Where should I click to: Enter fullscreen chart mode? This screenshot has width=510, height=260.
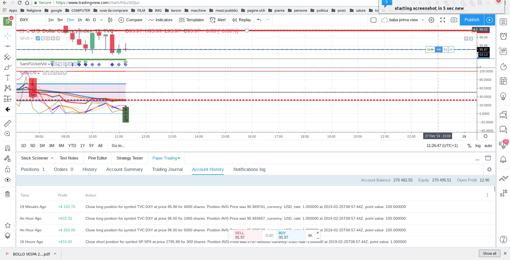443,20
